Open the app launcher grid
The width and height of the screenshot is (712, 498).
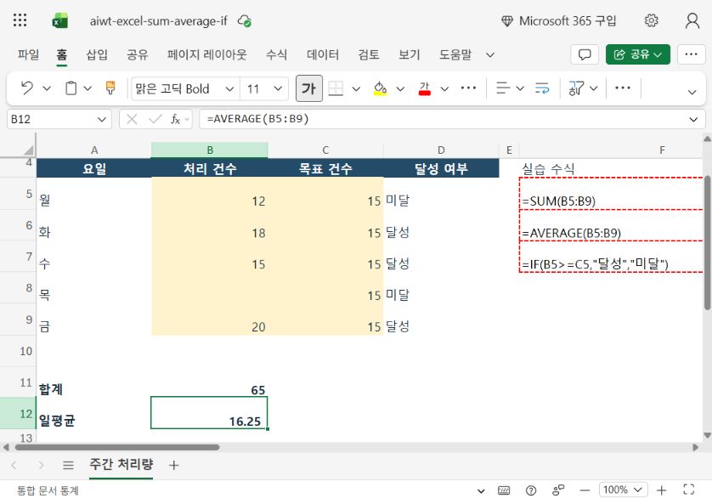point(20,20)
